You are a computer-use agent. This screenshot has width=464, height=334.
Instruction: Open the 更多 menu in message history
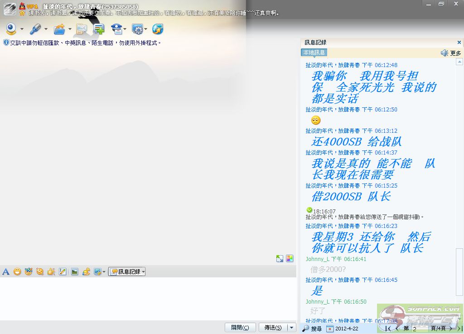[x=455, y=53]
